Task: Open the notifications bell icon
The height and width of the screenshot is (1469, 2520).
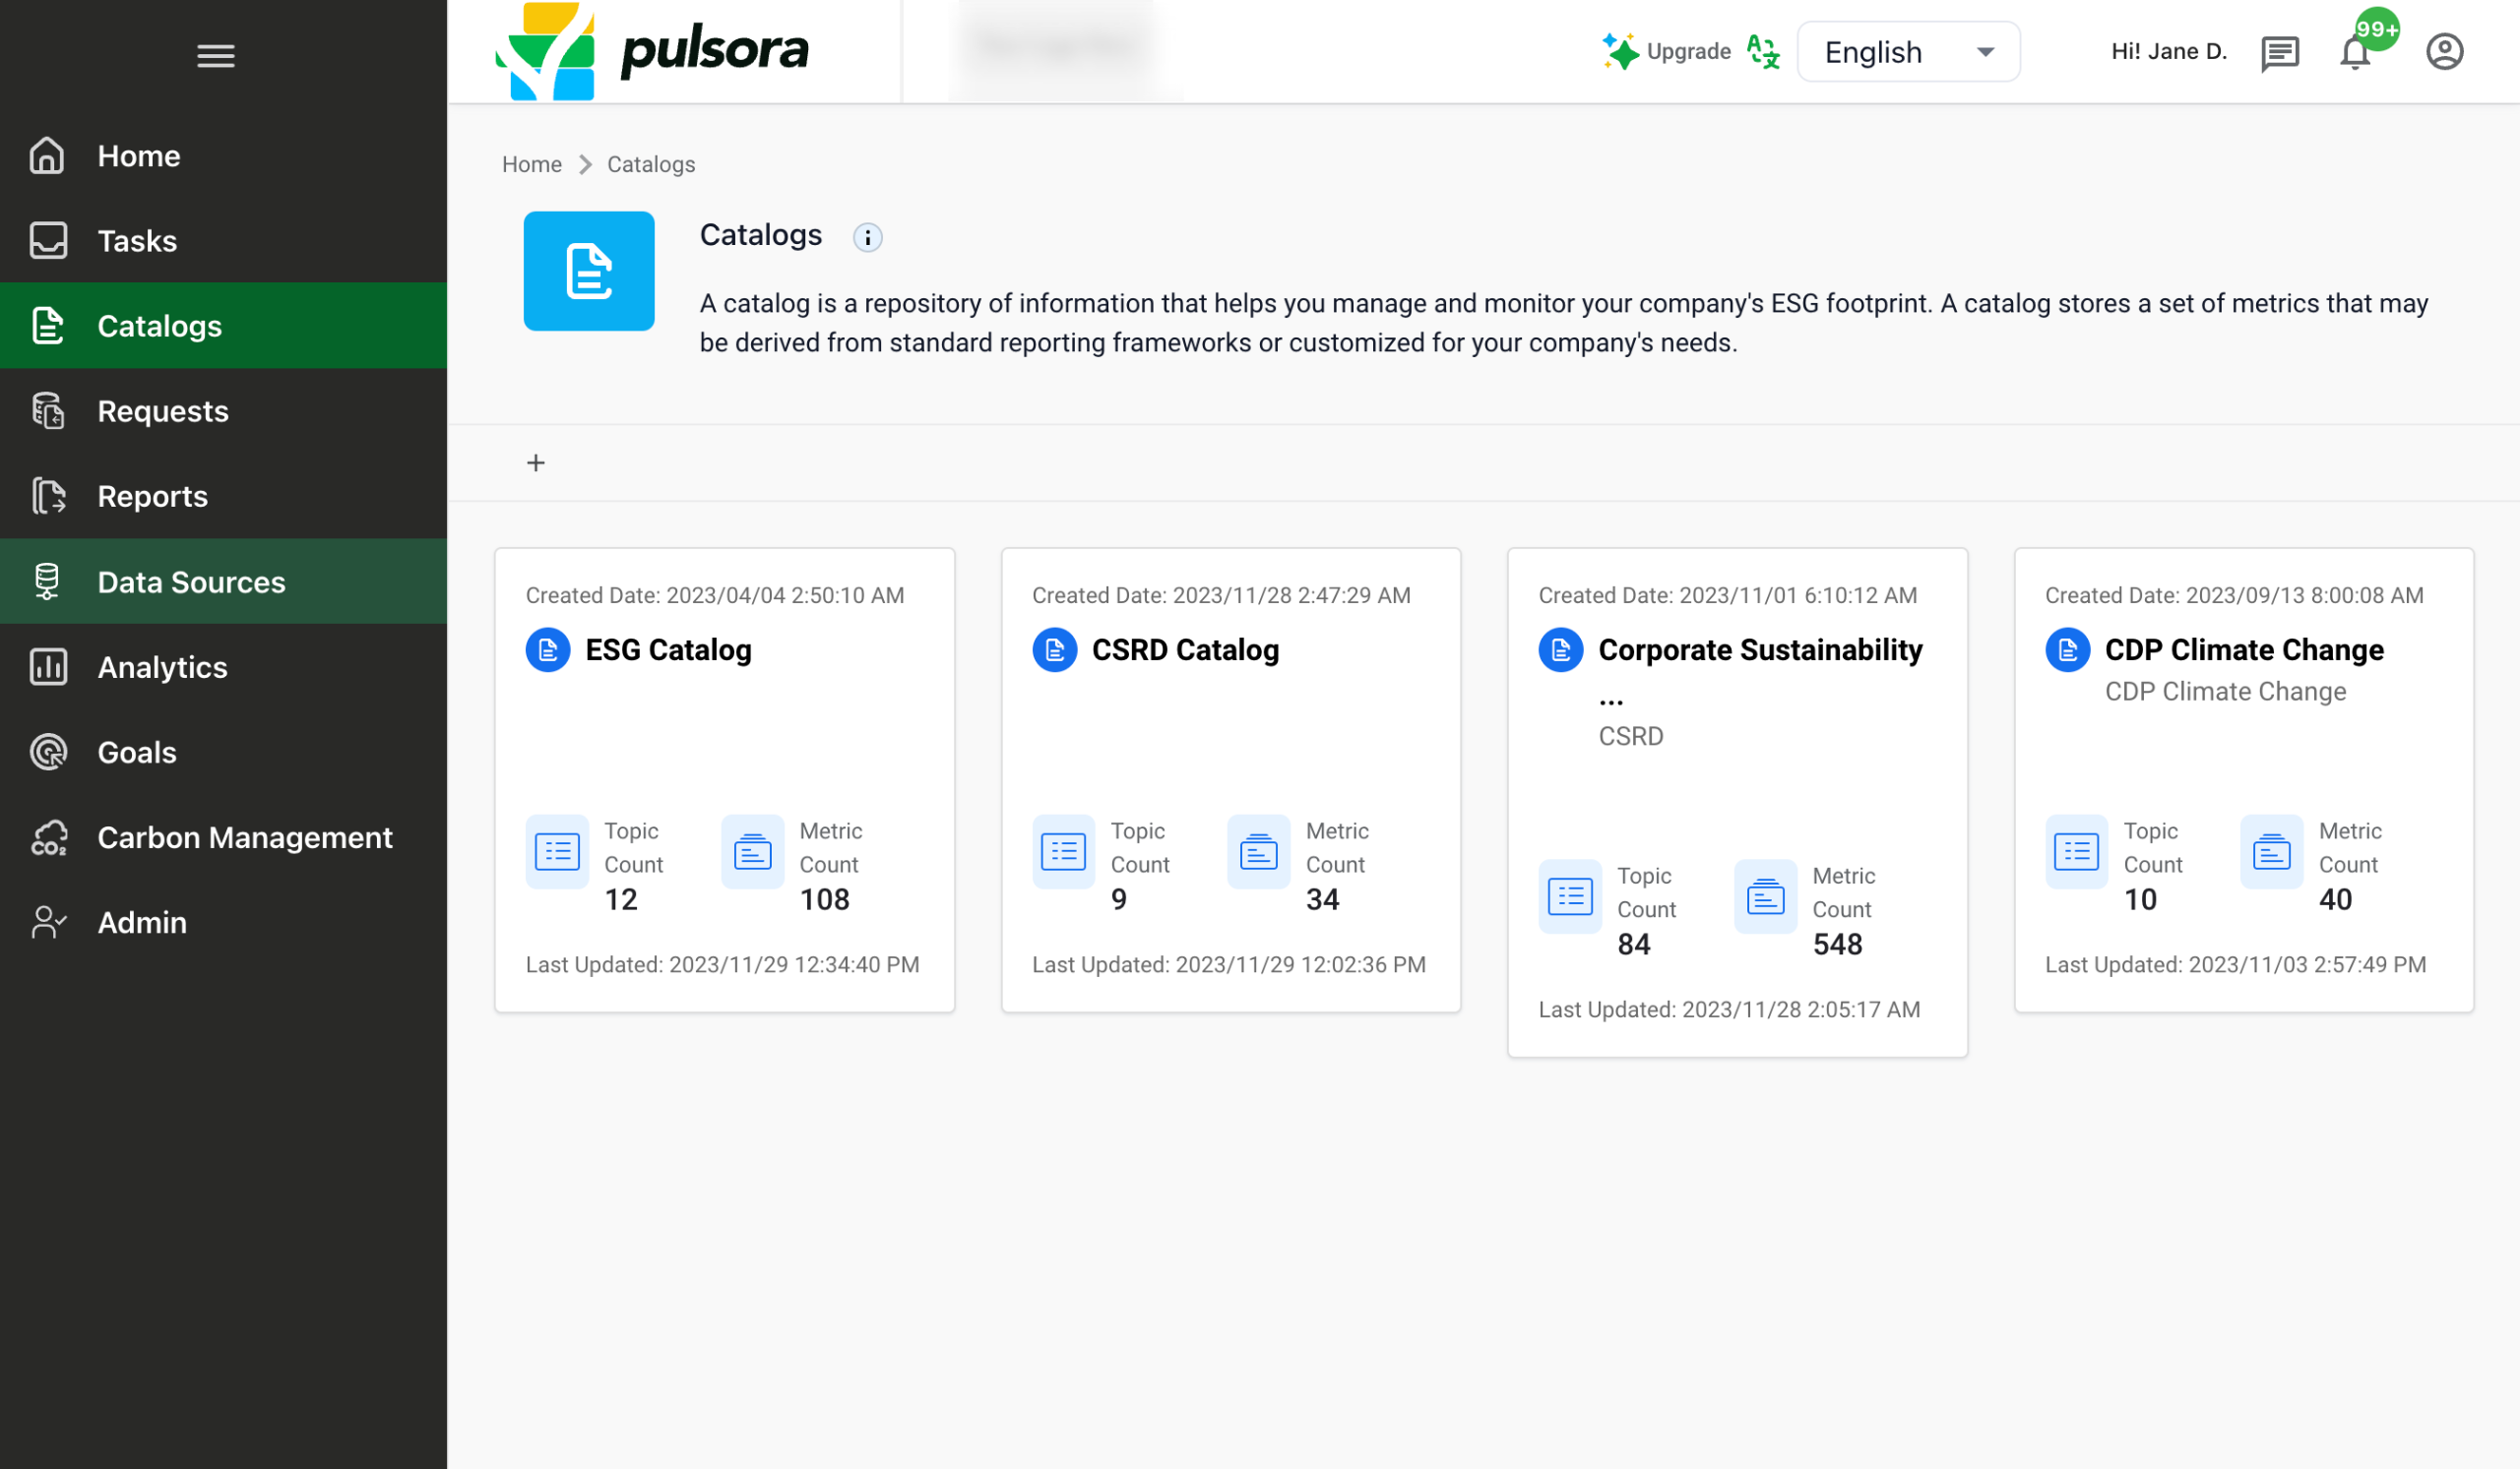Action: coord(2355,53)
